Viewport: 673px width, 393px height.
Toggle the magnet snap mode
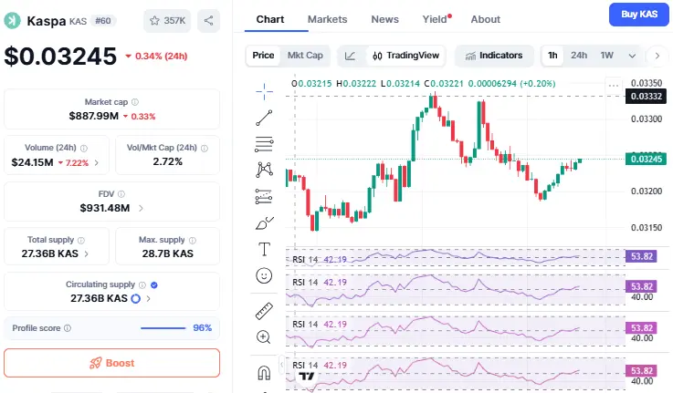265,372
